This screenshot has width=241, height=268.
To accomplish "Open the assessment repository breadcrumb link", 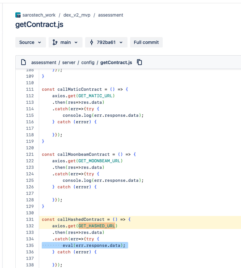I will tap(111, 15).
